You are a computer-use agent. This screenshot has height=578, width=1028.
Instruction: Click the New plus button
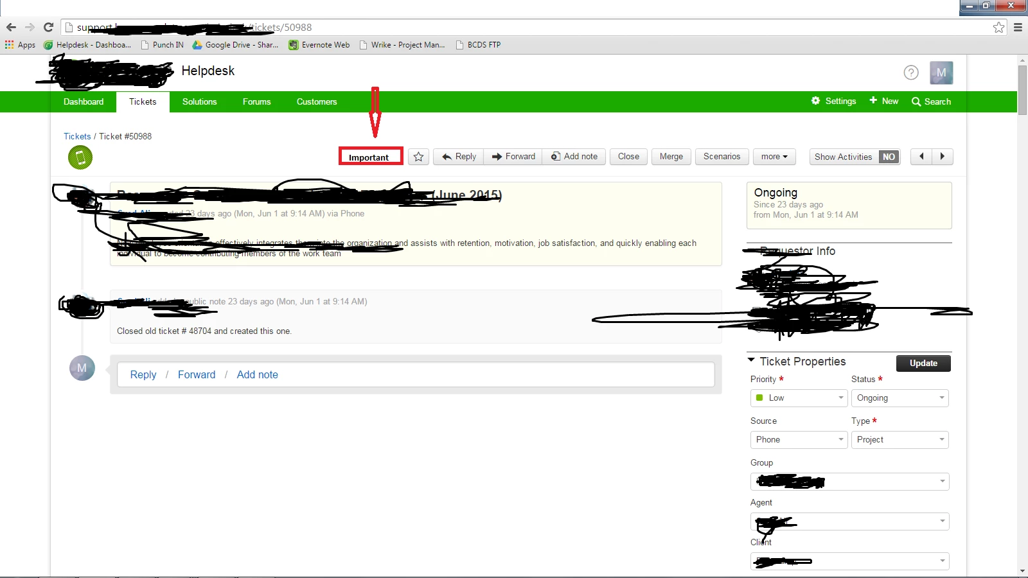(884, 101)
